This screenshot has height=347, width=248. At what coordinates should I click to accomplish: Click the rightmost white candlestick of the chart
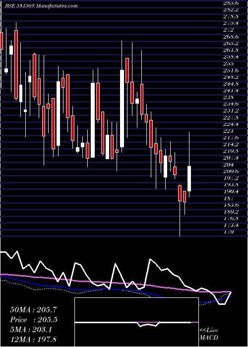pos(189,178)
